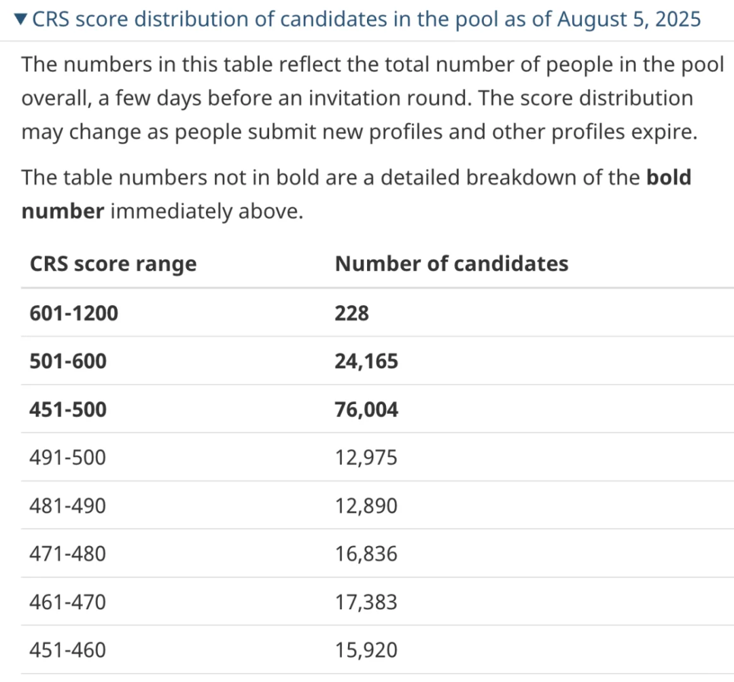Image resolution: width=734 pixels, height=682 pixels.
Task: Click the 471-480 score range cell
Action: pos(67,554)
